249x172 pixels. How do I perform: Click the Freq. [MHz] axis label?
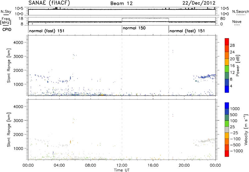(6, 21)
